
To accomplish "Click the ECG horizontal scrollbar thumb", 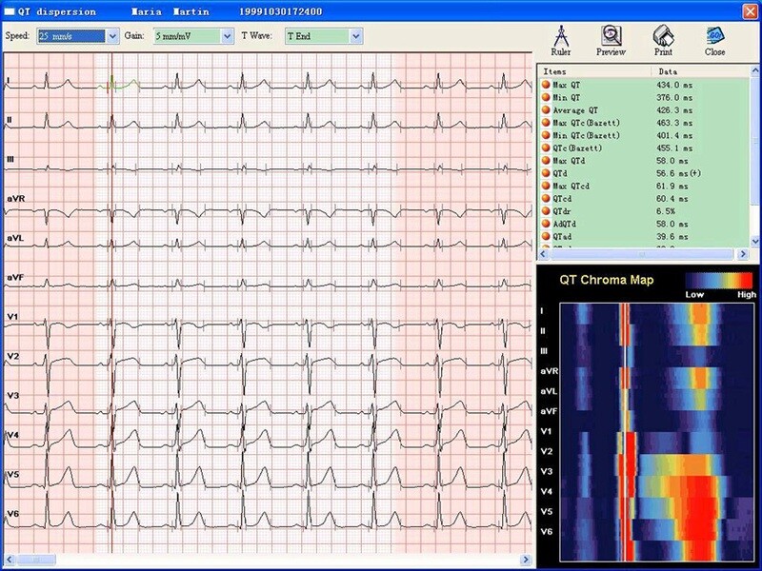I will coord(35,560).
